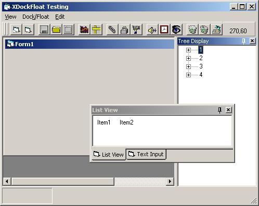Switch to the Text Input tab
The image size is (259, 206).
coord(146,154)
